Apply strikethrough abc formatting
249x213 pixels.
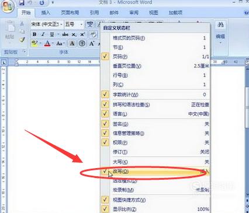click(65, 34)
